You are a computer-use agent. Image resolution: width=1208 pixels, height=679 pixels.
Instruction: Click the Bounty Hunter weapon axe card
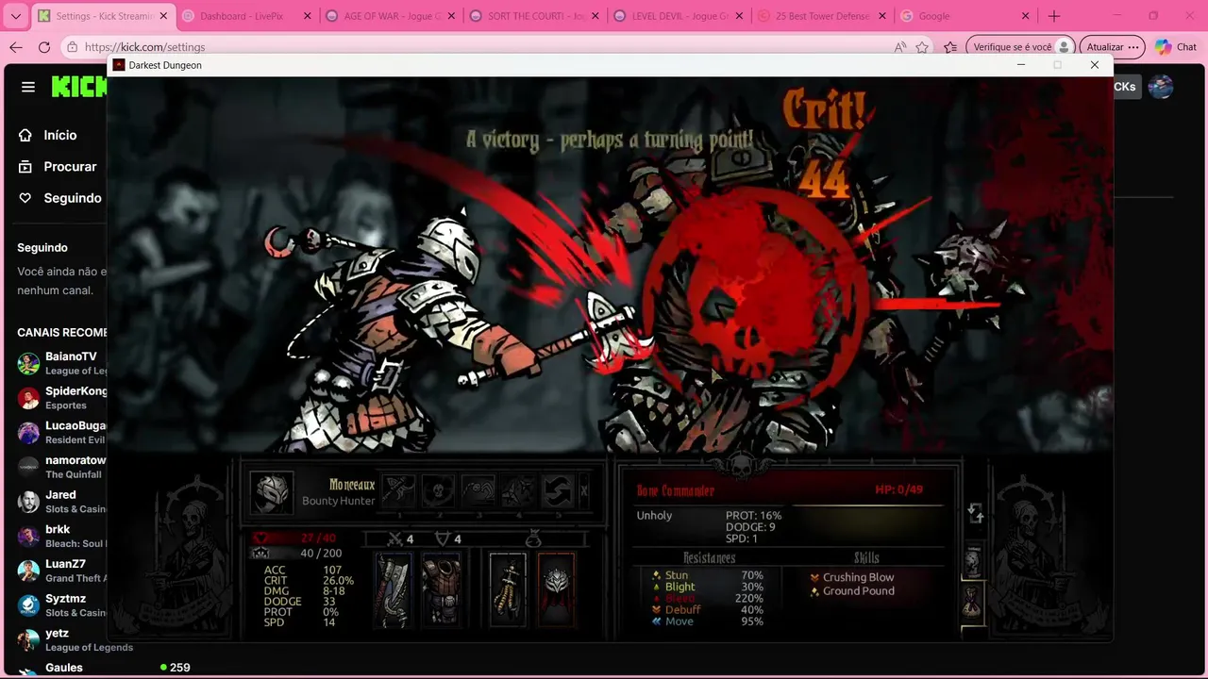pos(393,588)
